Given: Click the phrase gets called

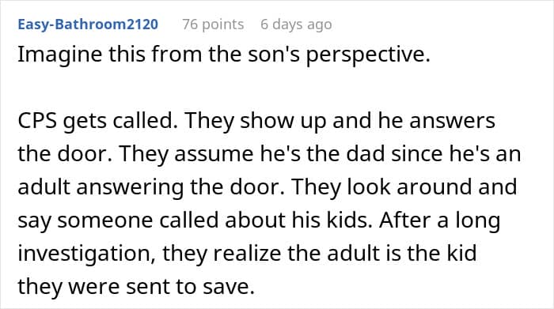Looking at the screenshot, I should tap(120, 122).
